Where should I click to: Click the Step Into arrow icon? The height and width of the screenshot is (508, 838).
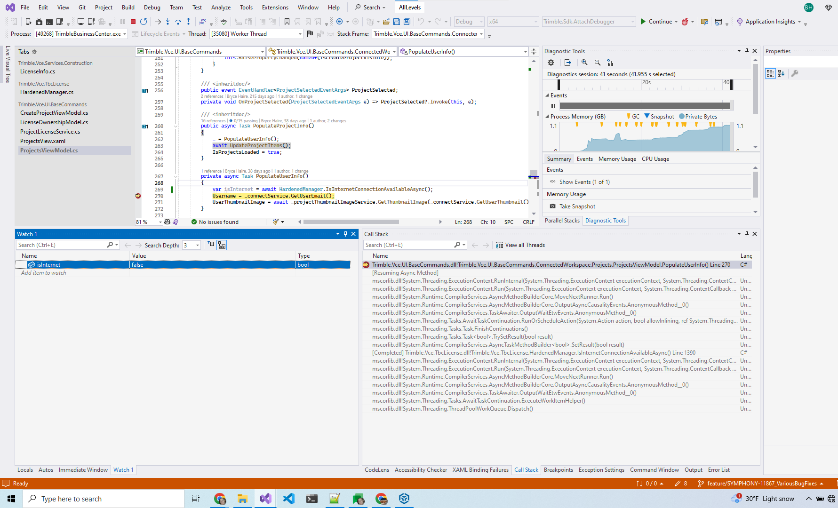coord(168,22)
